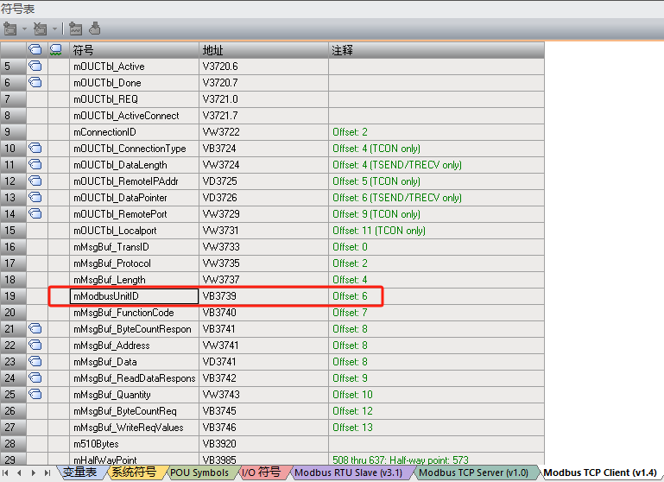Select row header number 7

point(13,98)
